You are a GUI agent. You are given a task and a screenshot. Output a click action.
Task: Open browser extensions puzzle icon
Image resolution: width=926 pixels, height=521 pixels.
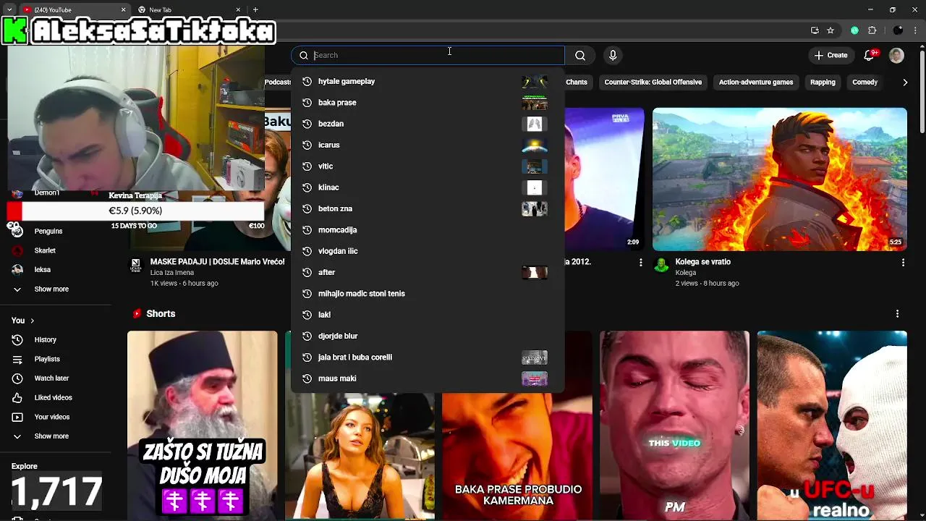tap(872, 30)
